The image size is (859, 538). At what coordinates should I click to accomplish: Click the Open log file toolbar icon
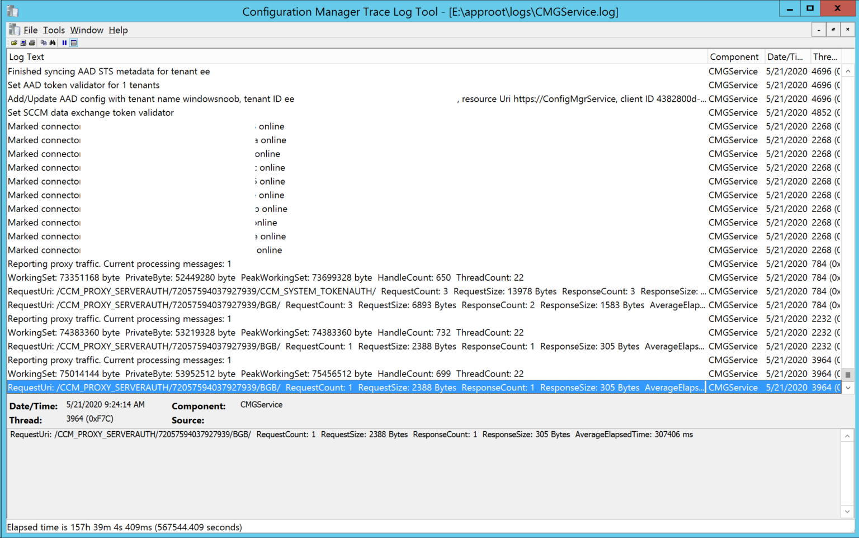14,43
